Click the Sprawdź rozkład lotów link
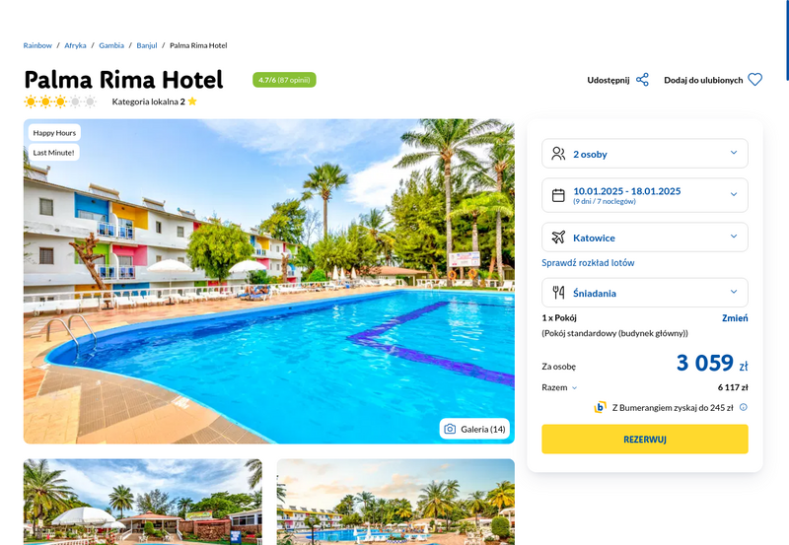The image size is (789, 545). click(588, 262)
